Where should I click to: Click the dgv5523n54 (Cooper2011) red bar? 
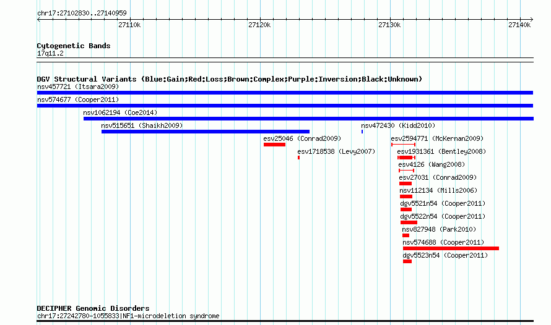point(407,261)
